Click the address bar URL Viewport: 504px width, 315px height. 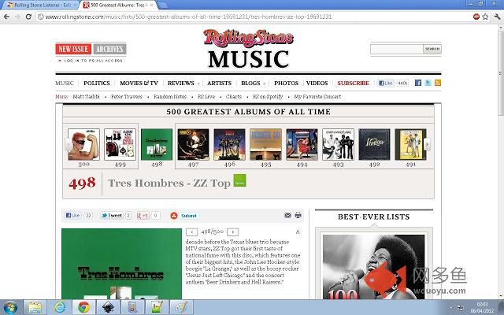point(188,17)
